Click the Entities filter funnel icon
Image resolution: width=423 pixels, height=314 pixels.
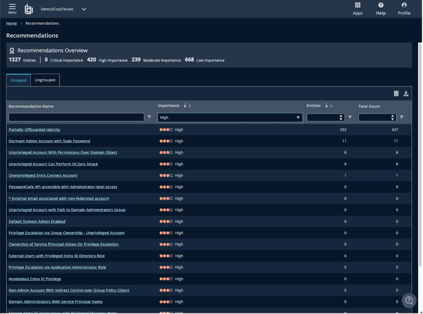(x=350, y=117)
